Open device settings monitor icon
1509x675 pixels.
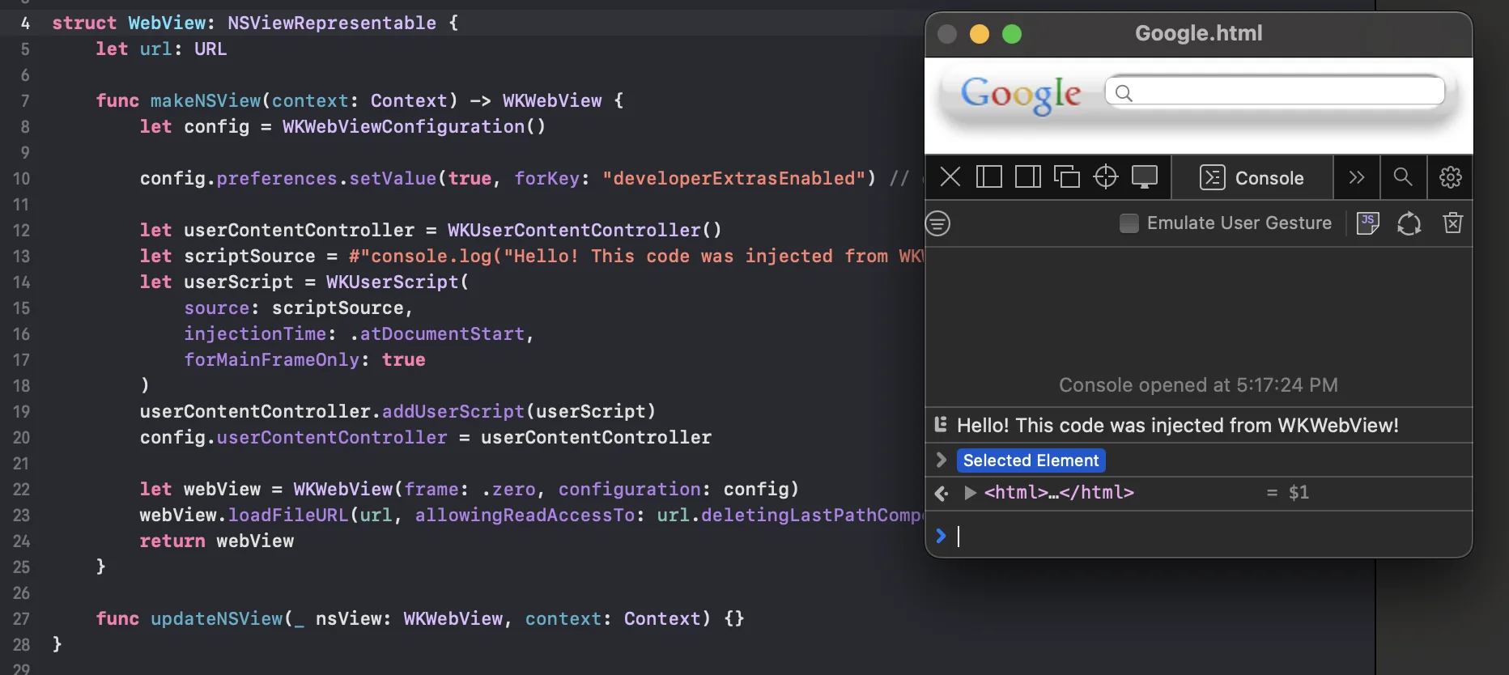[x=1145, y=177]
